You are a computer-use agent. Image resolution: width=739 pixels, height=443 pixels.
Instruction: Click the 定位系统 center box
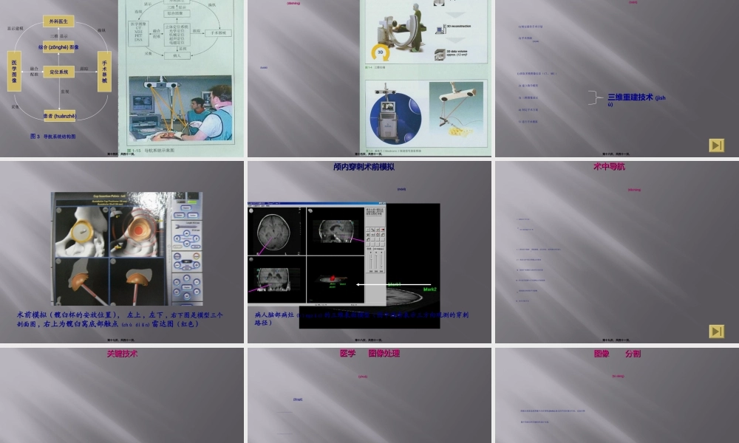pyautogui.click(x=59, y=72)
